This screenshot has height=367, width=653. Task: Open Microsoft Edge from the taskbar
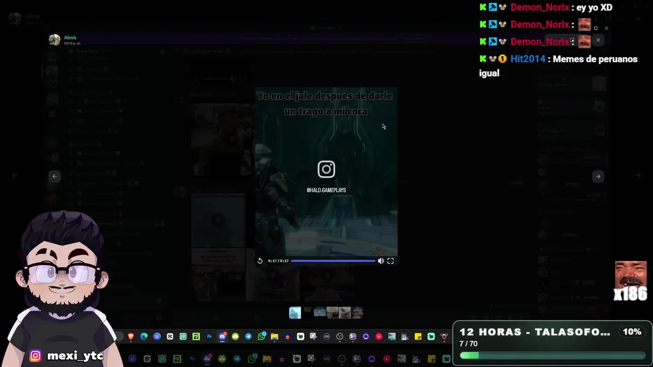(x=144, y=336)
